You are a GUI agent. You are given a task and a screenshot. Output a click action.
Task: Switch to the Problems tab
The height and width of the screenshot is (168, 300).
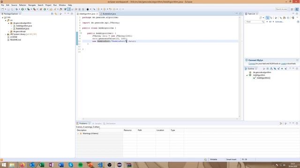pyautogui.click(x=83, y=124)
